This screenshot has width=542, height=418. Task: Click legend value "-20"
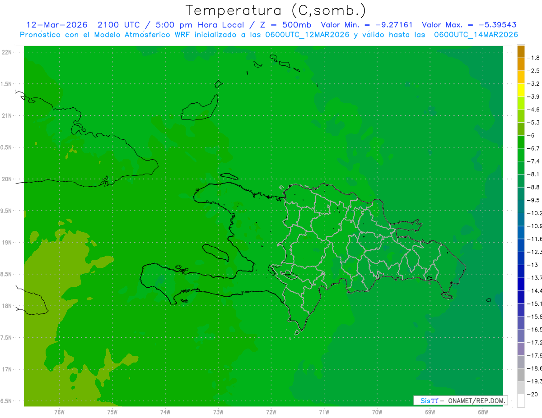(533, 395)
